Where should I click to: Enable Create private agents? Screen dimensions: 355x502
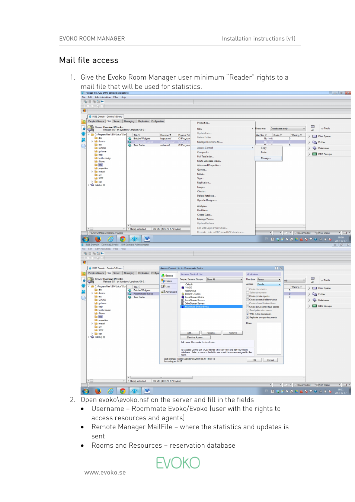tap(247, 296)
